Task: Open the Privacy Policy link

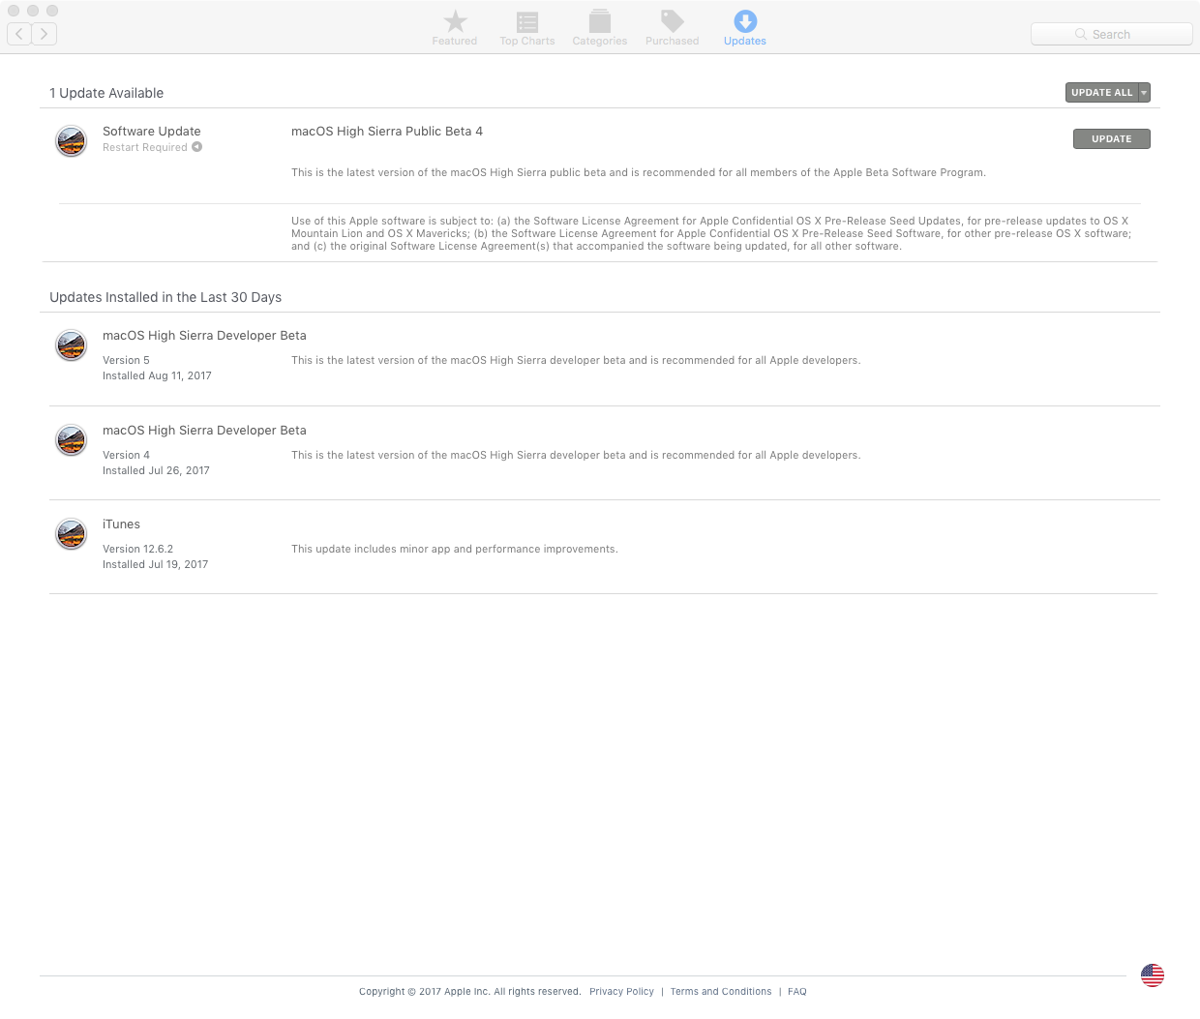Action: click(x=621, y=991)
